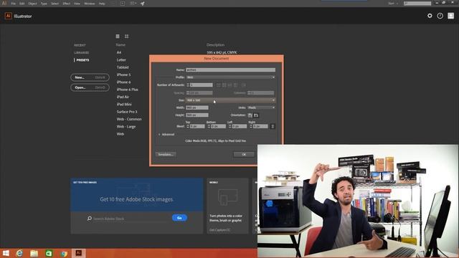Click the Open... button
This screenshot has height=258, width=459.
tap(90, 87)
